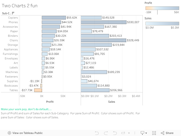Click the sort icon next to Sub-C header
This screenshot has height=136, width=181.
point(13,13)
